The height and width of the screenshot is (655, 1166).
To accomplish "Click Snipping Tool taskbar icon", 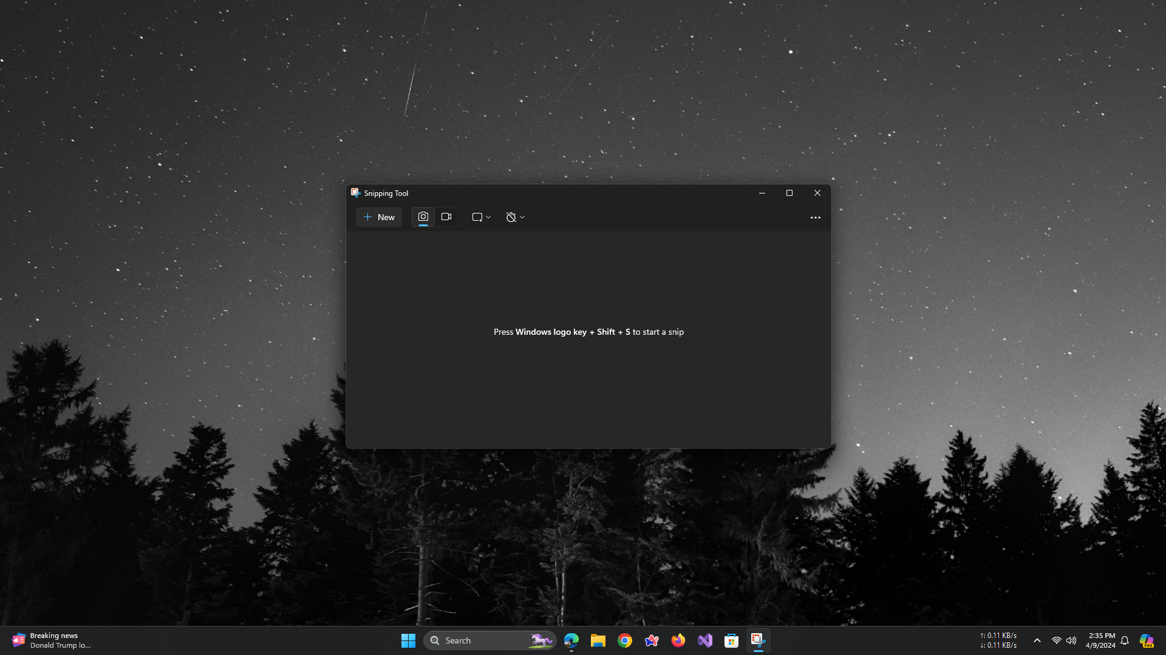I will click(x=758, y=640).
